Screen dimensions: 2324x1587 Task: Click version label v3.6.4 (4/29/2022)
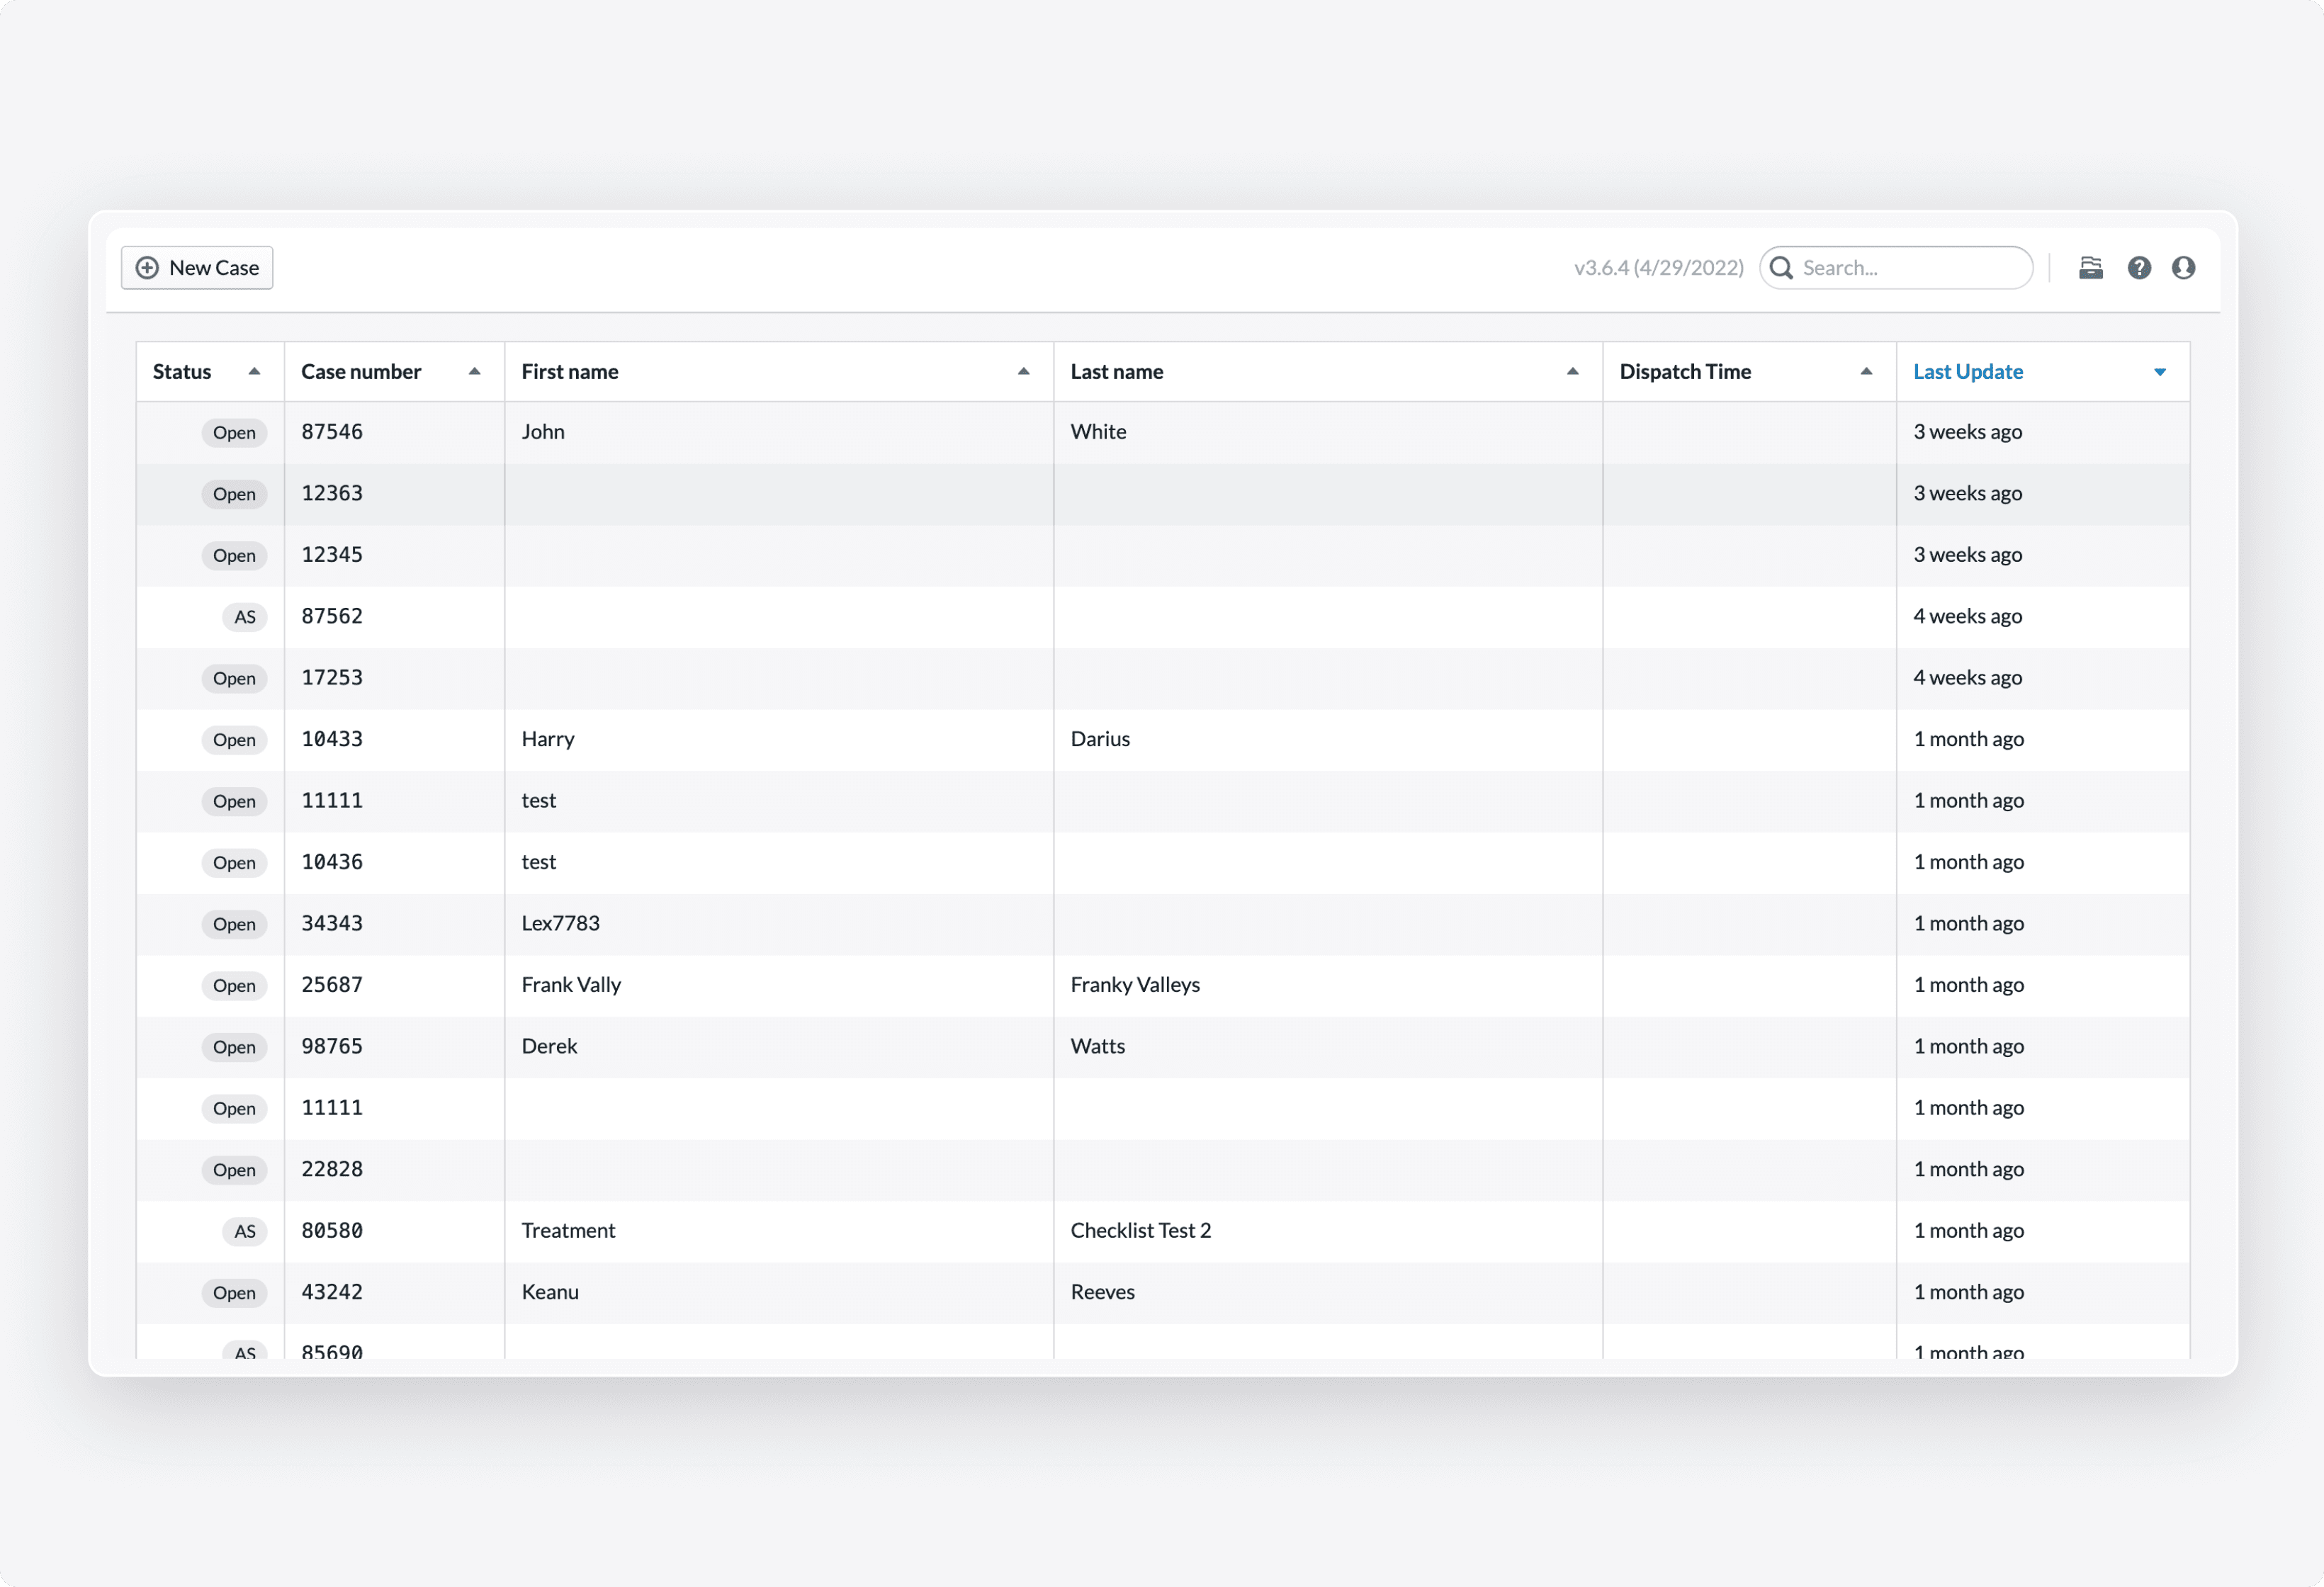coord(1659,268)
